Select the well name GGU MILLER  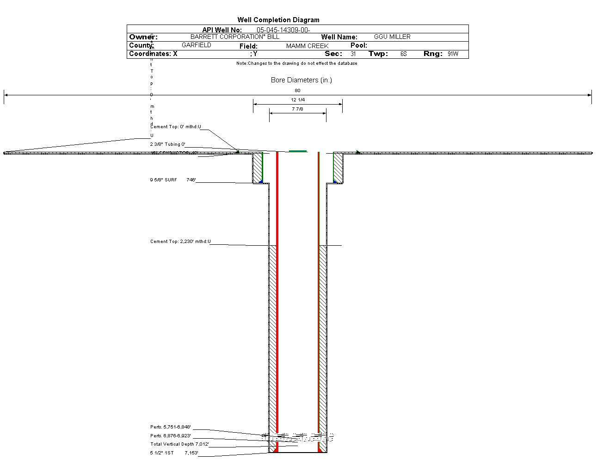click(392, 37)
